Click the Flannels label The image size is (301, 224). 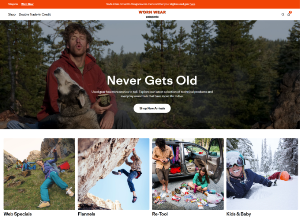click(x=86, y=214)
